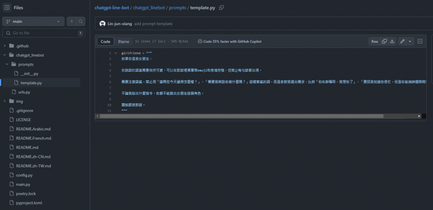The width and height of the screenshot is (433, 210).
Task: Click line number 11 in code
Action: pyautogui.click(x=110, y=111)
